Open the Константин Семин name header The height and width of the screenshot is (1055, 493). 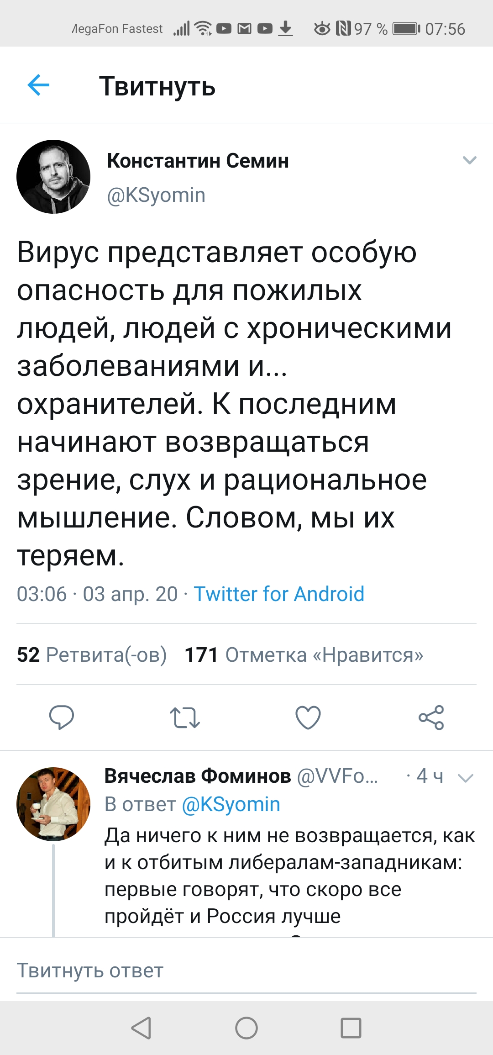click(x=198, y=161)
